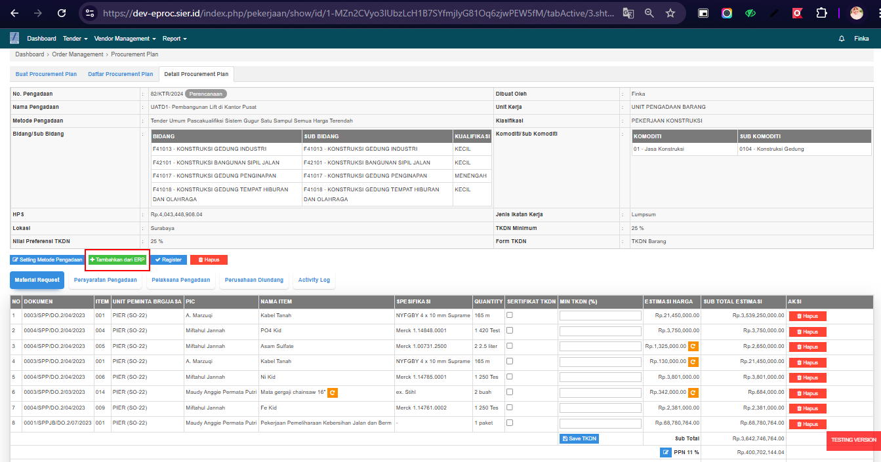The height and width of the screenshot is (462, 881).
Task: Click Min TKDN input for Ni Kid row
Action: pyautogui.click(x=600, y=377)
